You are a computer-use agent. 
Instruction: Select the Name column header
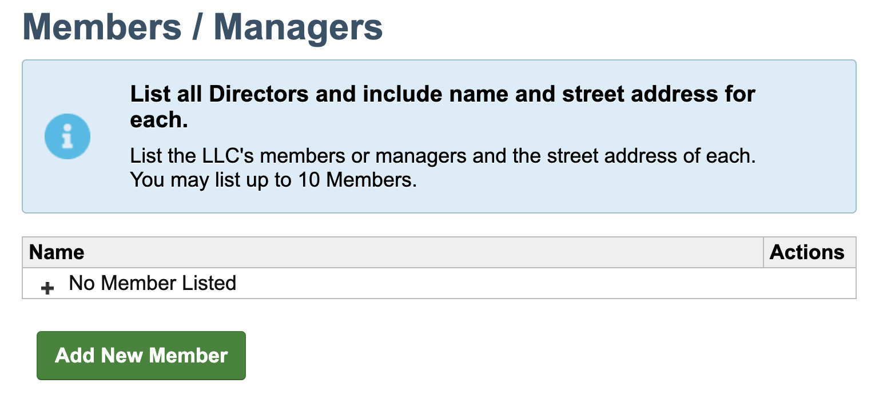(x=57, y=252)
